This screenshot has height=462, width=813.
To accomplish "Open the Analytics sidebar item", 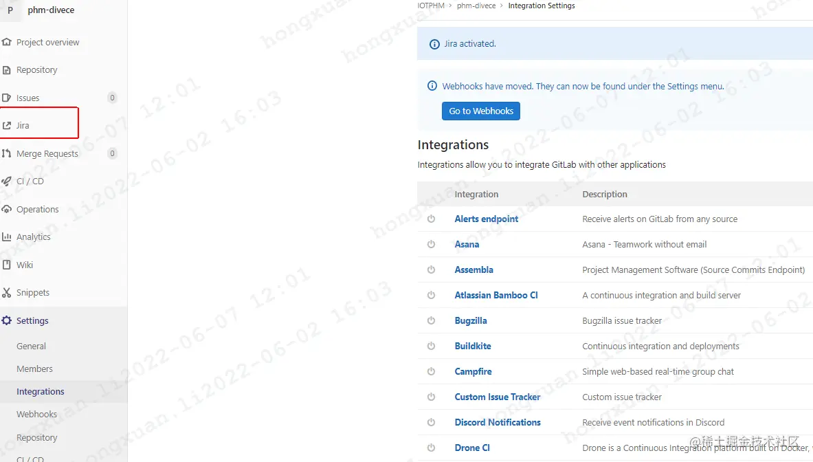I will pos(34,237).
